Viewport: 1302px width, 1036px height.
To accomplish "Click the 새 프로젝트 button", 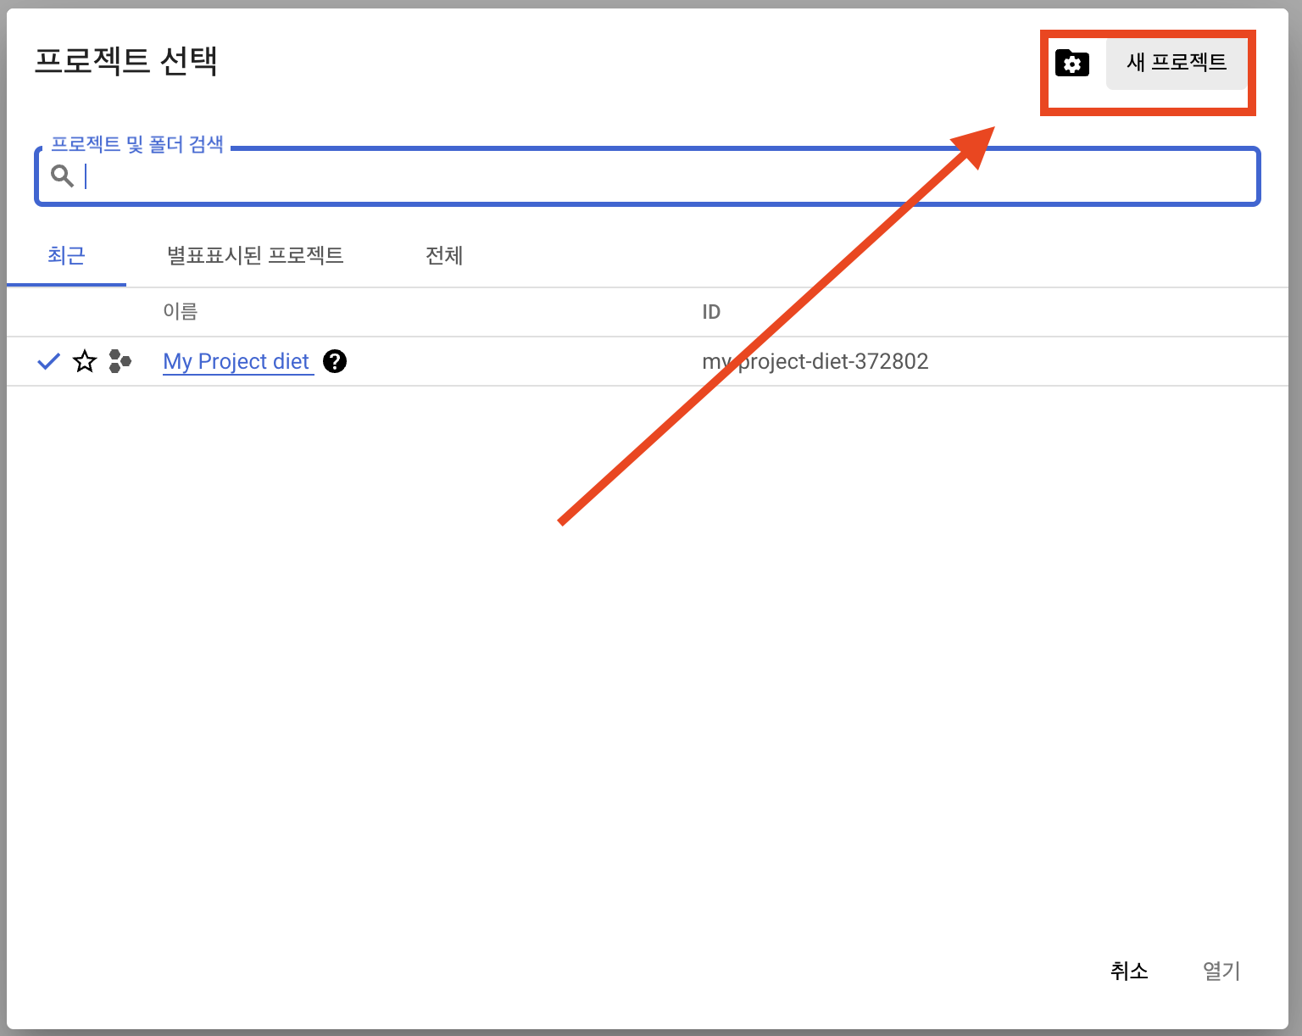I will [x=1176, y=63].
